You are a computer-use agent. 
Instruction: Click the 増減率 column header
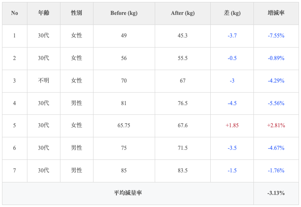tap(276, 13)
